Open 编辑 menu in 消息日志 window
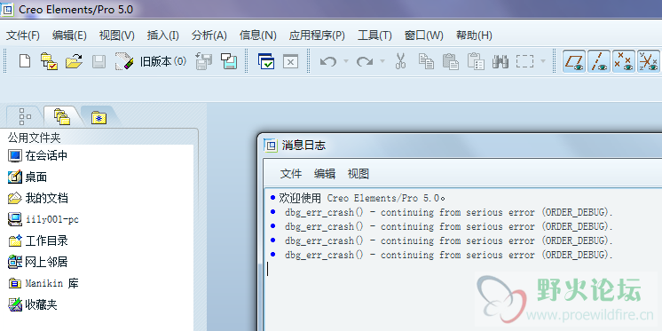This screenshot has width=662, height=331. (325, 174)
